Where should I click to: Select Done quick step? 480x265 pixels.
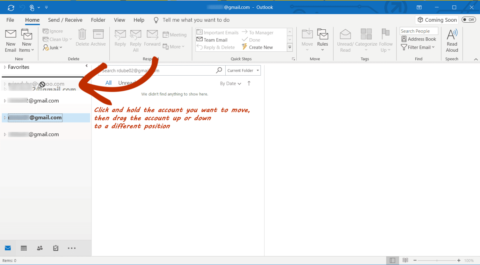click(x=251, y=40)
